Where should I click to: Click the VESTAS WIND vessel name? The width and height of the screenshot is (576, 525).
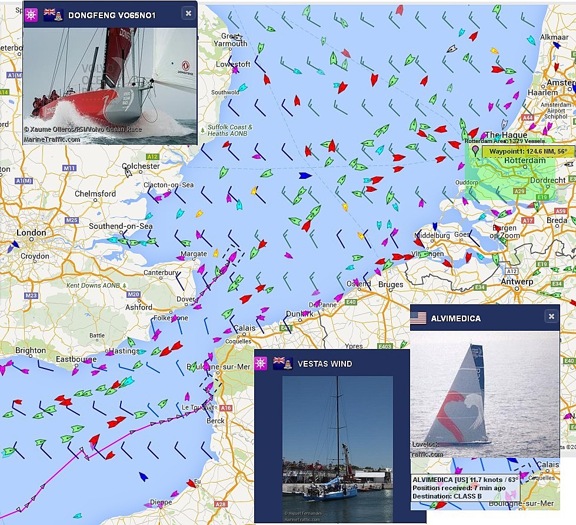point(325,364)
